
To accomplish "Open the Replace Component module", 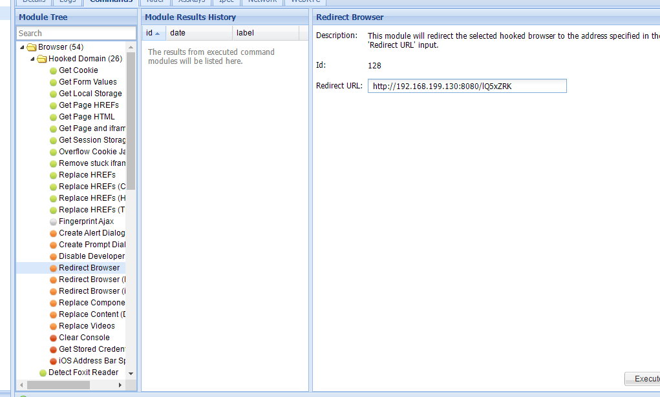I will 92,303.
